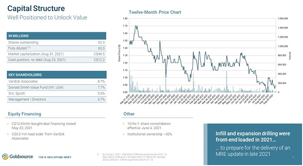The image size is (303, 166).
Task: Click the 10-for-1 share consolidation bullet
Action: point(149,126)
